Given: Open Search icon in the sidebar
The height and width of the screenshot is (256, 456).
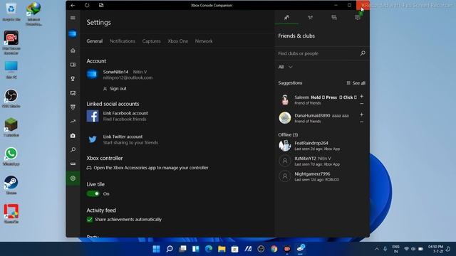Looking at the screenshot, I should 73,150.
